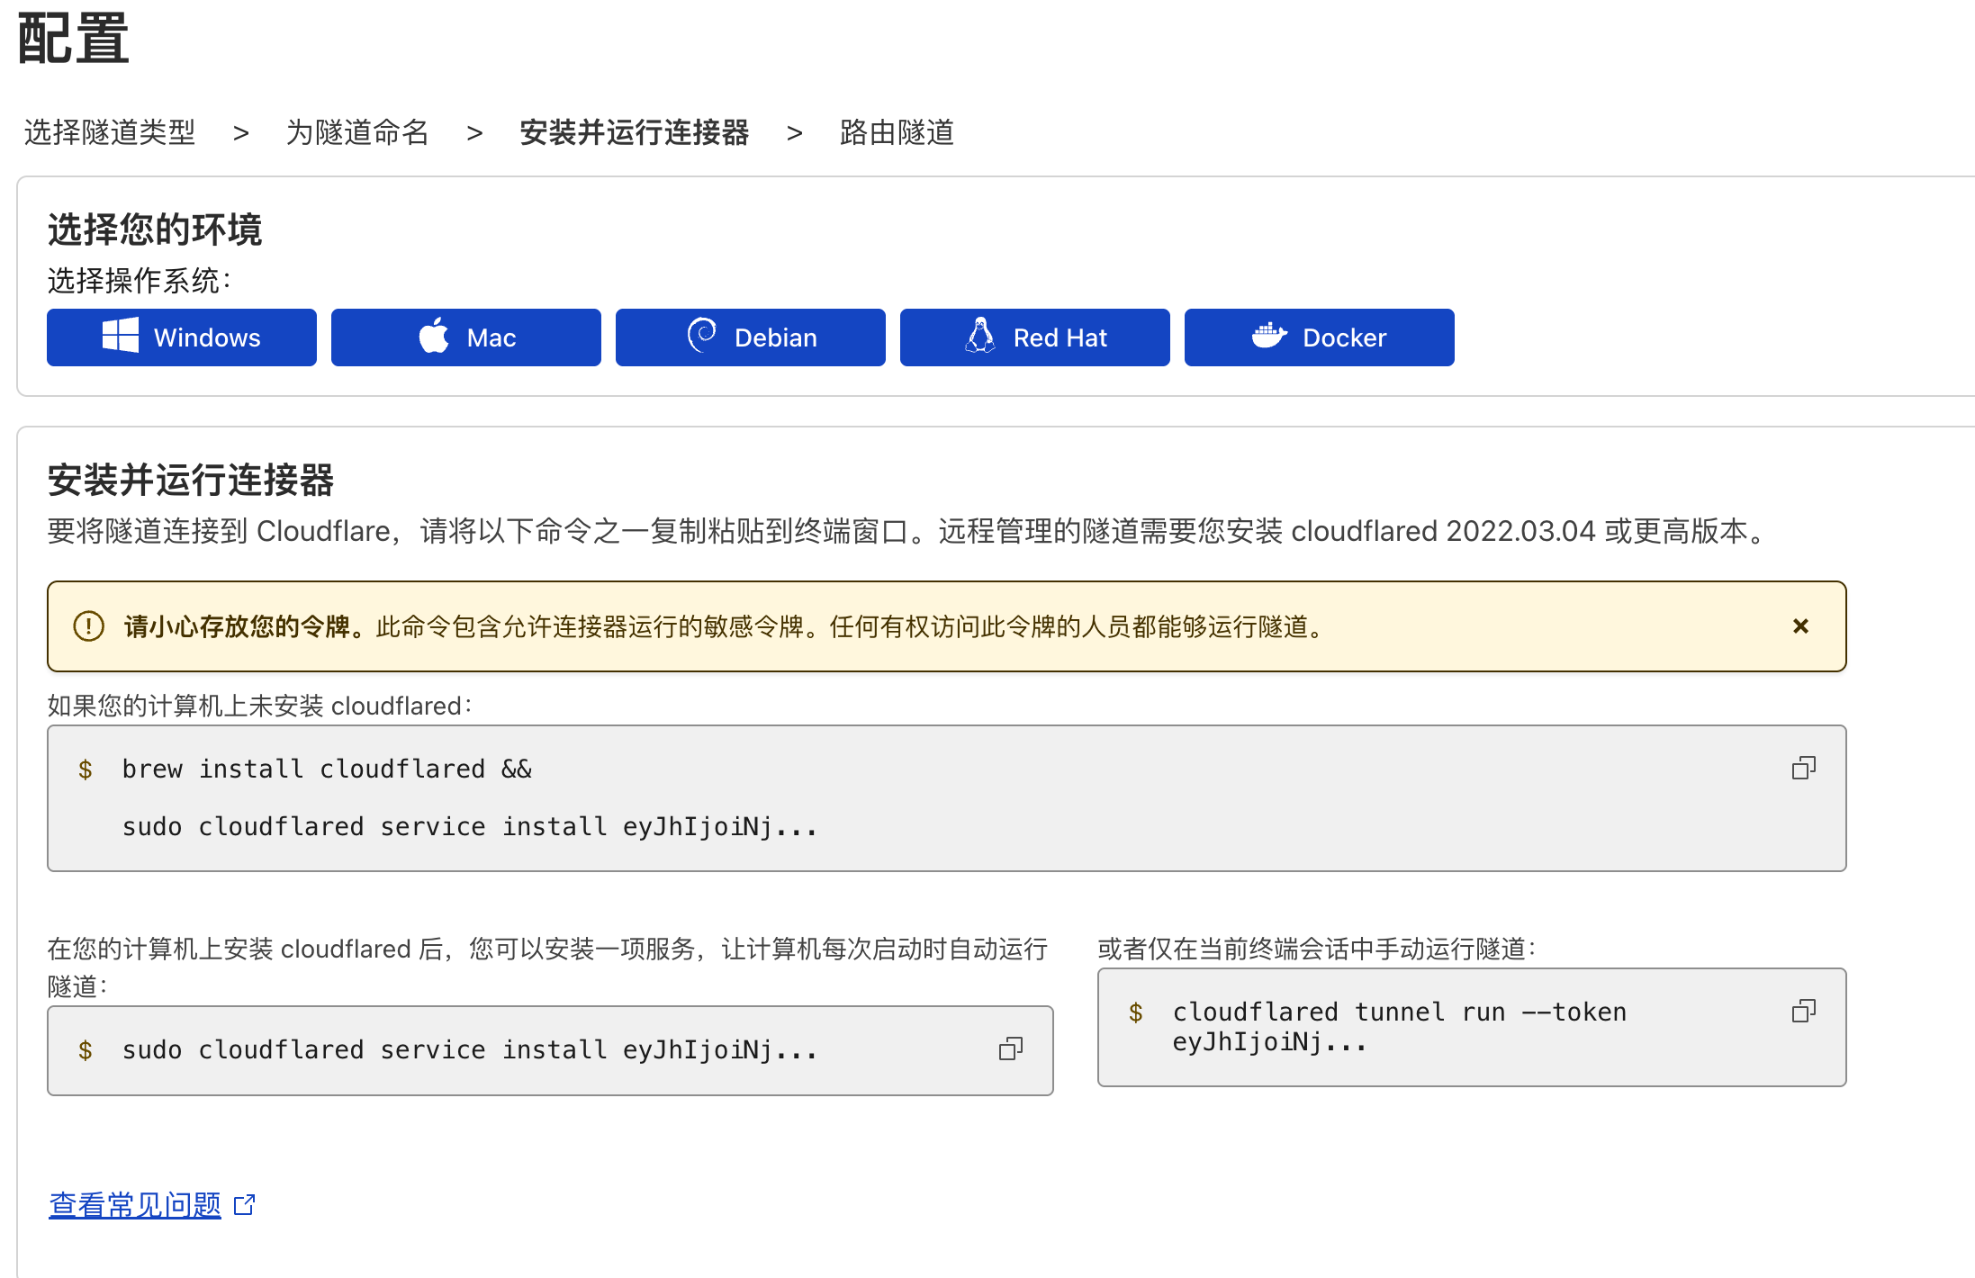This screenshot has height=1278, width=1975.
Task: Open the 查看常见问题 FAQ link
Action: click(x=135, y=1204)
